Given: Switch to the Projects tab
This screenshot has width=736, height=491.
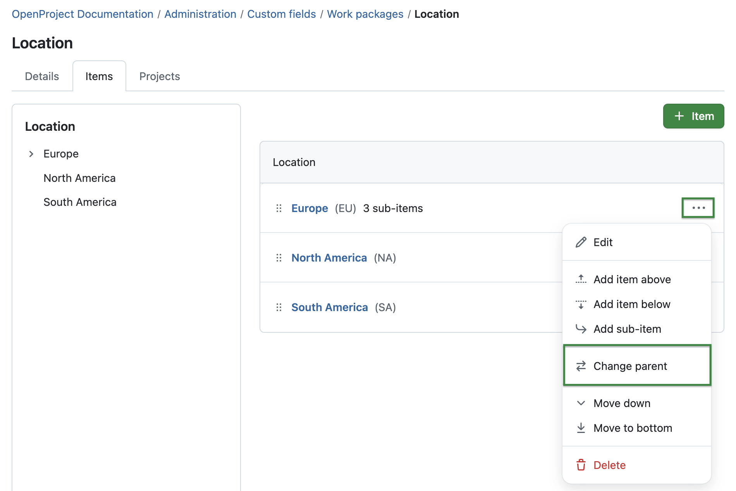Looking at the screenshot, I should (x=159, y=76).
